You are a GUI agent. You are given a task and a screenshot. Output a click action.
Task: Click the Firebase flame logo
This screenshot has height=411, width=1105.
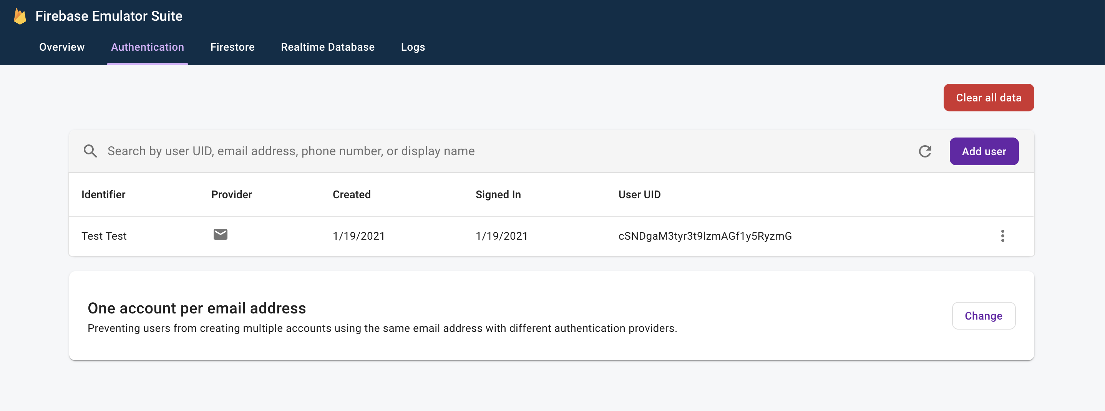click(x=20, y=16)
